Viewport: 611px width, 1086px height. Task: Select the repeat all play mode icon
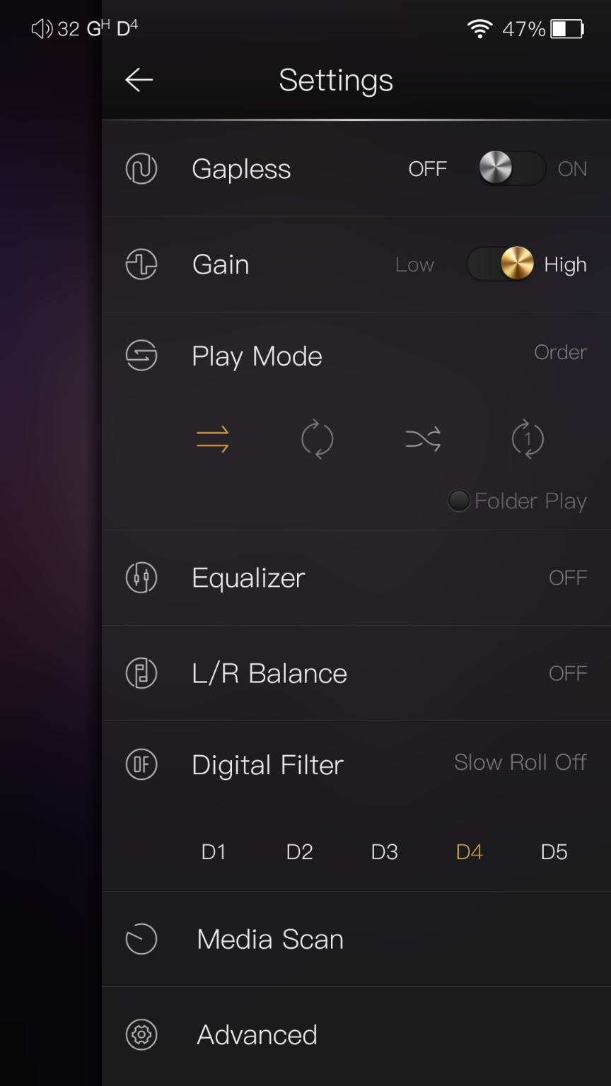(317, 439)
